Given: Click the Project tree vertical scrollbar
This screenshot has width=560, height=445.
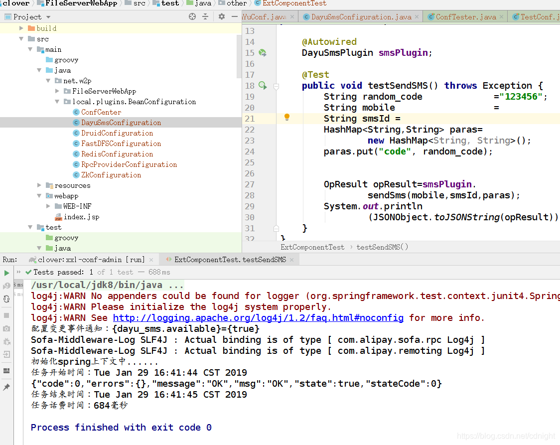Looking at the screenshot, I should pyautogui.click(x=239, y=56).
